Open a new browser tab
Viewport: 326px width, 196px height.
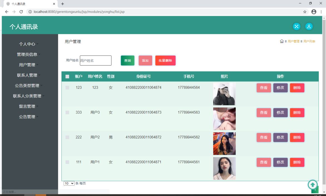[62, 4]
